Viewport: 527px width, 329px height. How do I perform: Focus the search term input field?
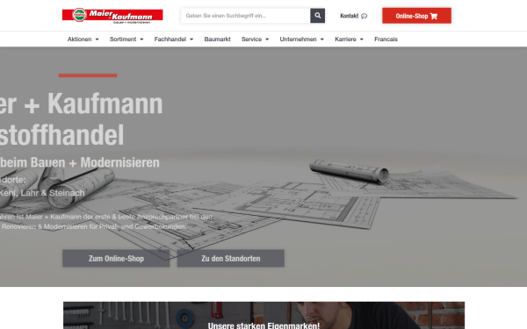pyautogui.click(x=245, y=16)
